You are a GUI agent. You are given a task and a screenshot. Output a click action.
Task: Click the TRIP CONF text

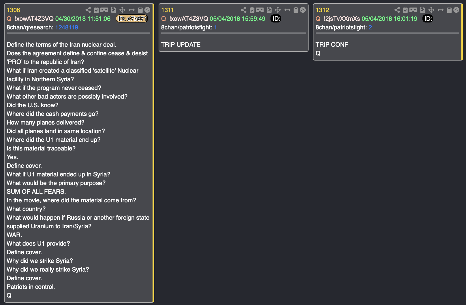[332, 45]
